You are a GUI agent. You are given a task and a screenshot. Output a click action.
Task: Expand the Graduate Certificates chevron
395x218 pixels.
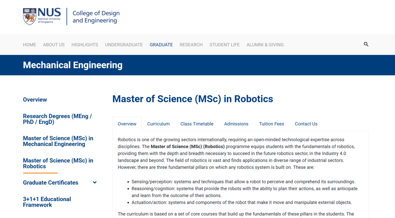click(95, 183)
